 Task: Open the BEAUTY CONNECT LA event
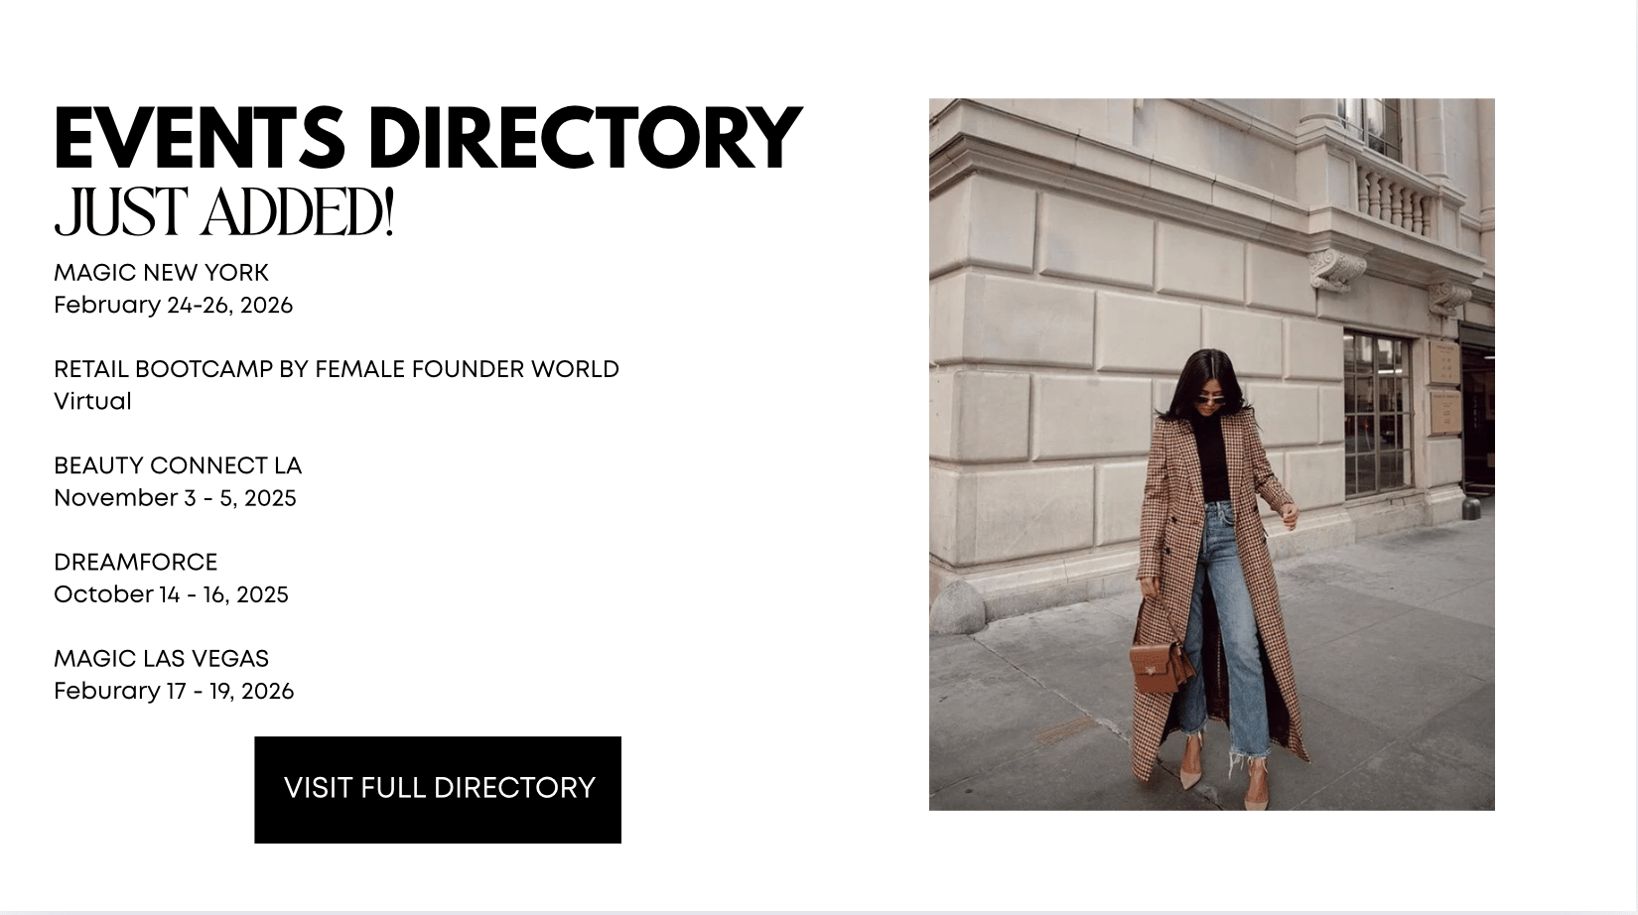point(178,465)
